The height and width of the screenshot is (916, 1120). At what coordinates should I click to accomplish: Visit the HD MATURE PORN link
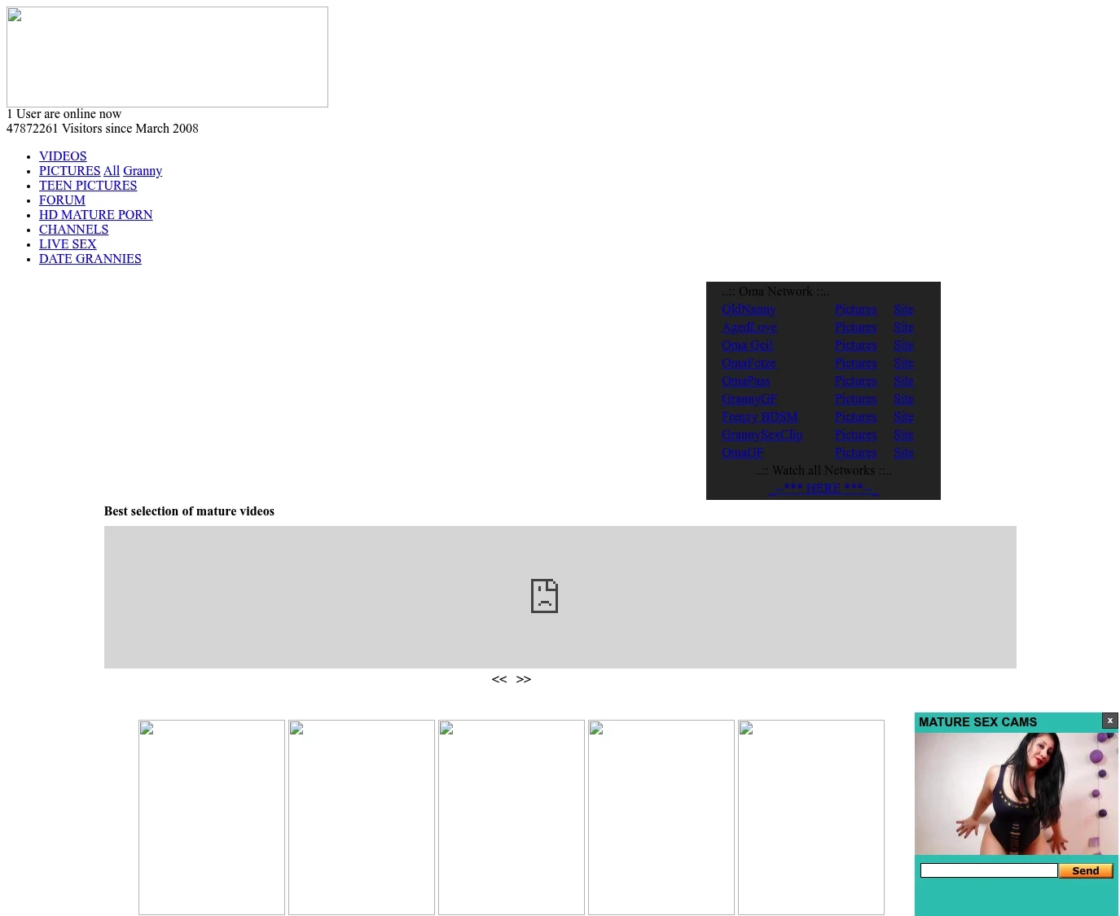pos(96,215)
